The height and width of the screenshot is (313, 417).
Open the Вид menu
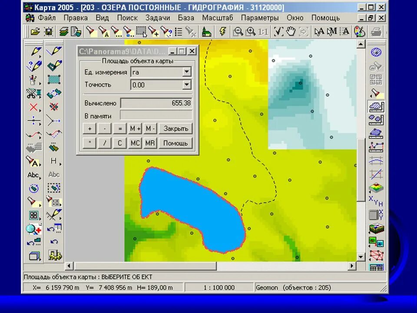(x=102, y=18)
